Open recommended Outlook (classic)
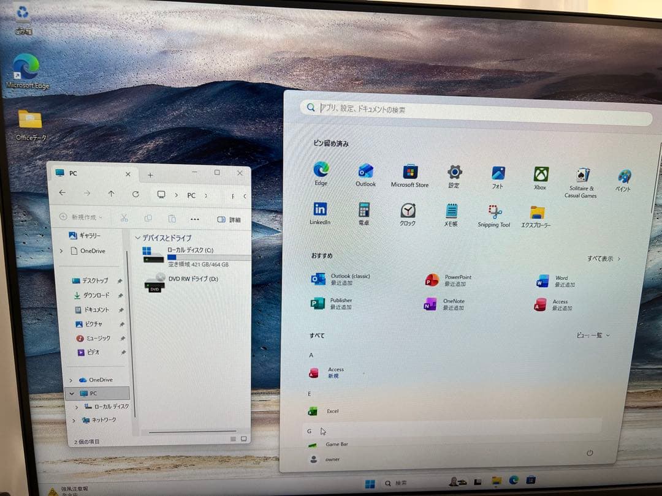This screenshot has height=496, width=662. pos(340,279)
